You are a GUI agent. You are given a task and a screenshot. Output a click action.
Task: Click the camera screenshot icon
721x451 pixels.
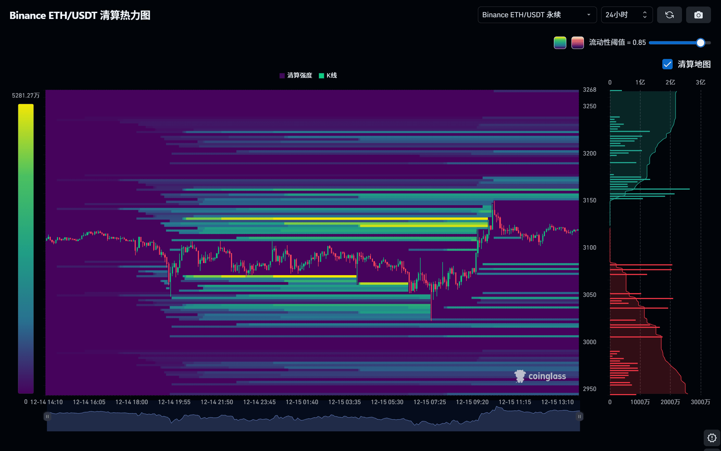click(698, 15)
